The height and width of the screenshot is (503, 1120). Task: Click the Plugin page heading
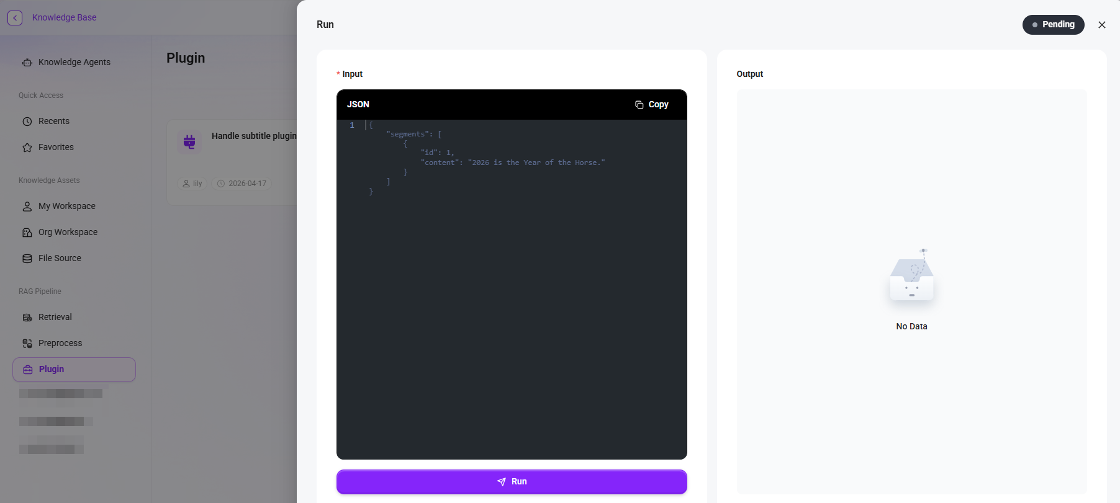point(186,58)
